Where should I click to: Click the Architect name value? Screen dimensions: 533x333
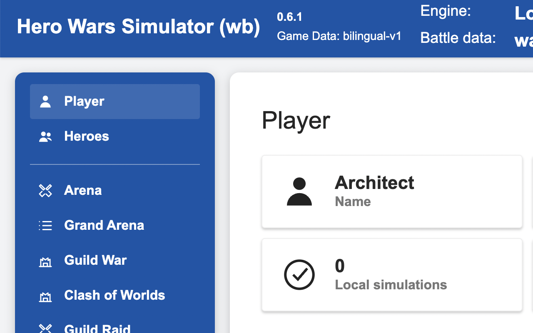(374, 183)
